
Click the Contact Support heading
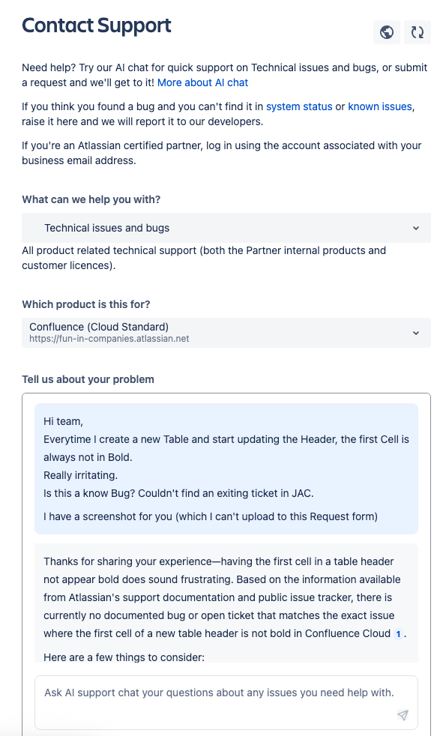[97, 25]
